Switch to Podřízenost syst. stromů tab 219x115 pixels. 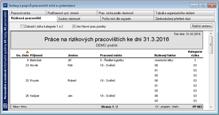(71, 13)
